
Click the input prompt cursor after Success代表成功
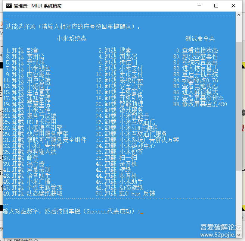142,213
